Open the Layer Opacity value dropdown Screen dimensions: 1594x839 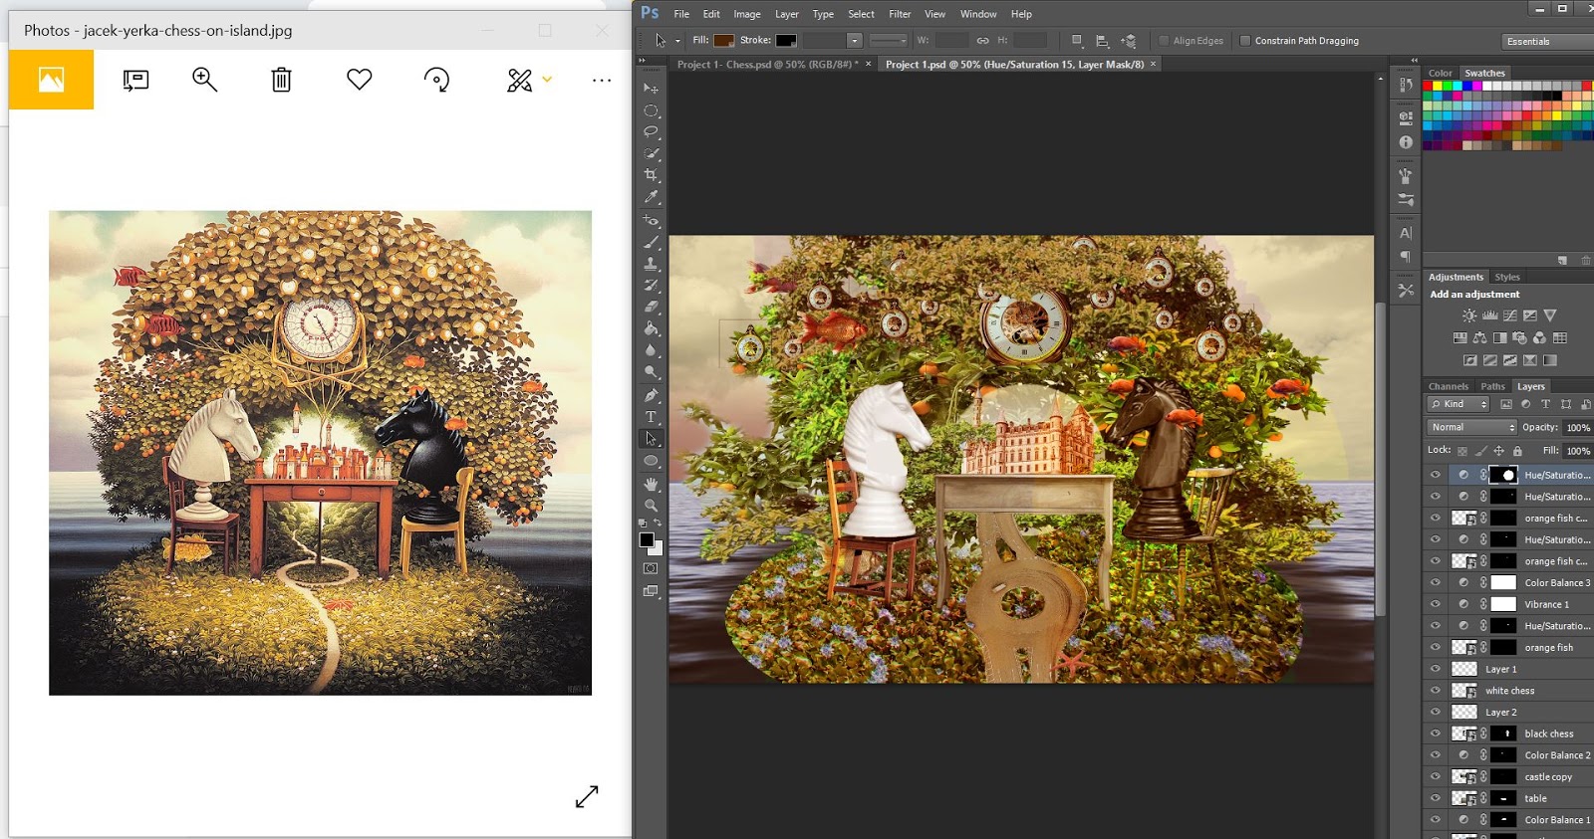click(1577, 427)
